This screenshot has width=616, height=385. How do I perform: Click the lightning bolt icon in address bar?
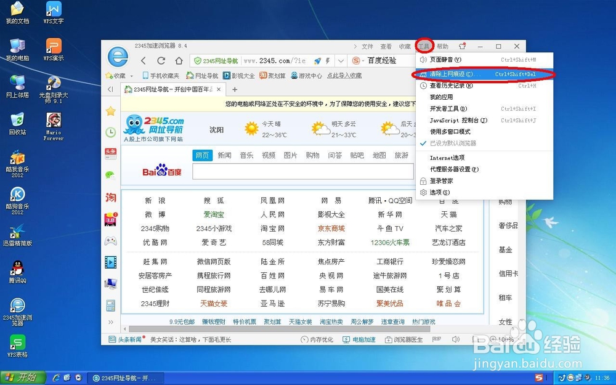point(328,60)
